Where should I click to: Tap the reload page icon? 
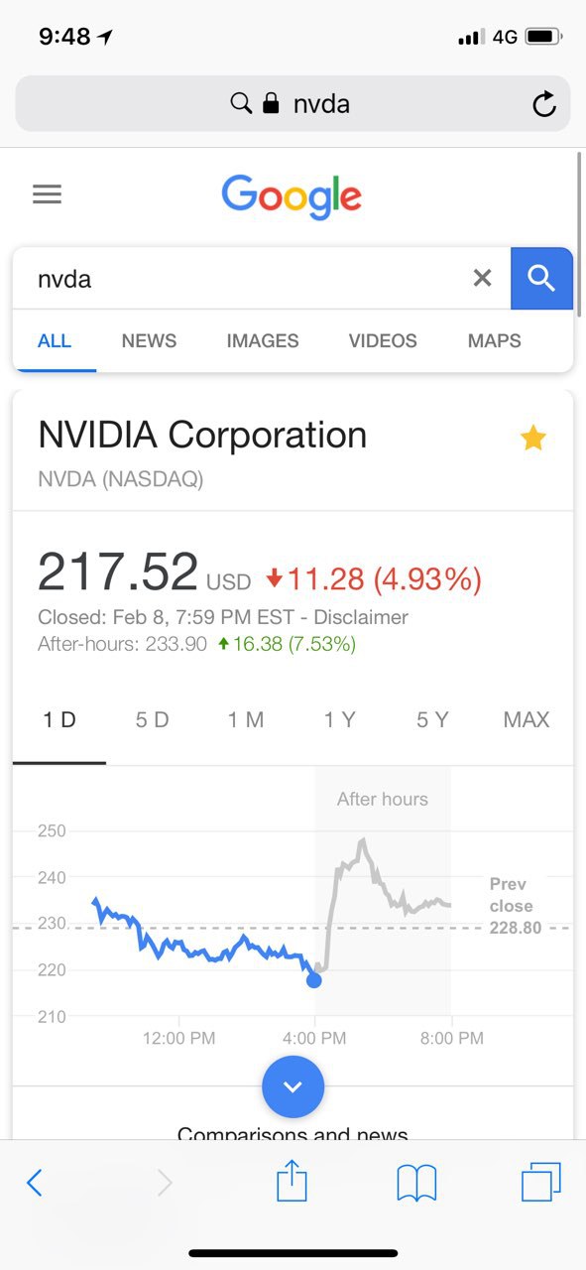(x=543, y=103)
